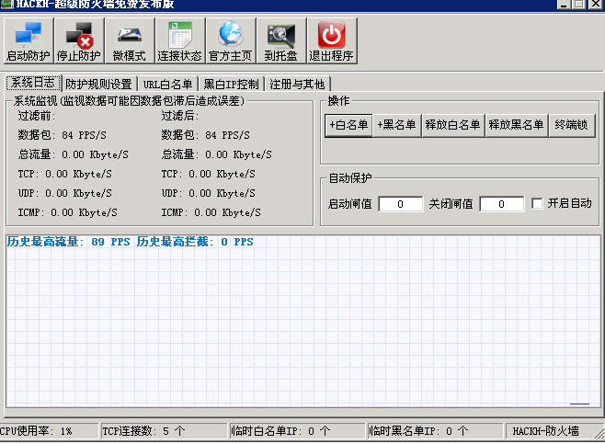
Task: Click the HACKH-防火墙 status bar label
Action: click(x=545, y=431)
